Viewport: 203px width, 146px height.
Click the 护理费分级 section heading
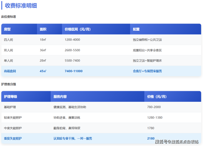coord(9,84)
